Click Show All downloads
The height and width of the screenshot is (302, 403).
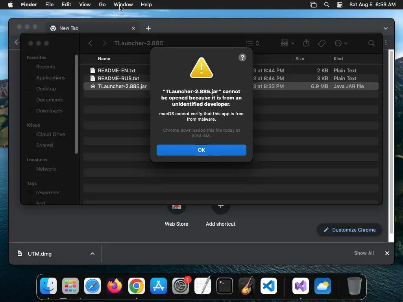[x=364, y=253]
